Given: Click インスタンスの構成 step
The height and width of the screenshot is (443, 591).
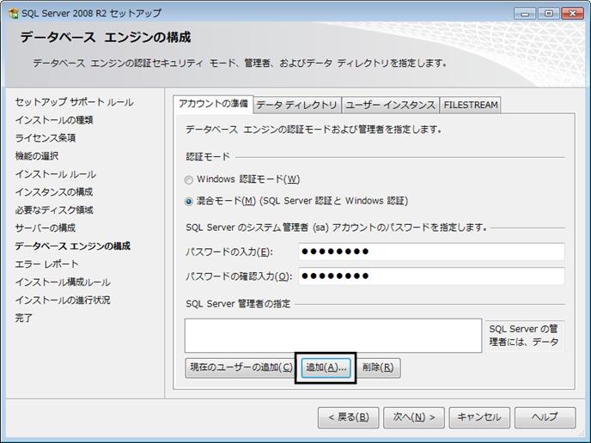Looking at the screenshot, I should point(54,192).
